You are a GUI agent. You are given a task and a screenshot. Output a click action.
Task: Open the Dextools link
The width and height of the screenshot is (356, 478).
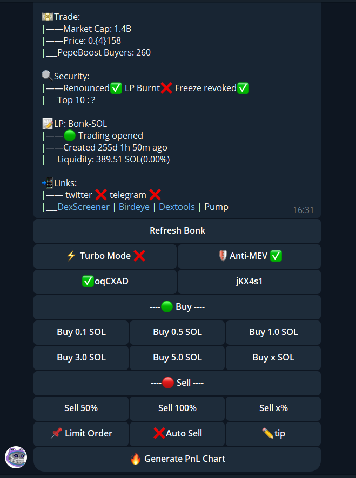(x=177, y=207)
